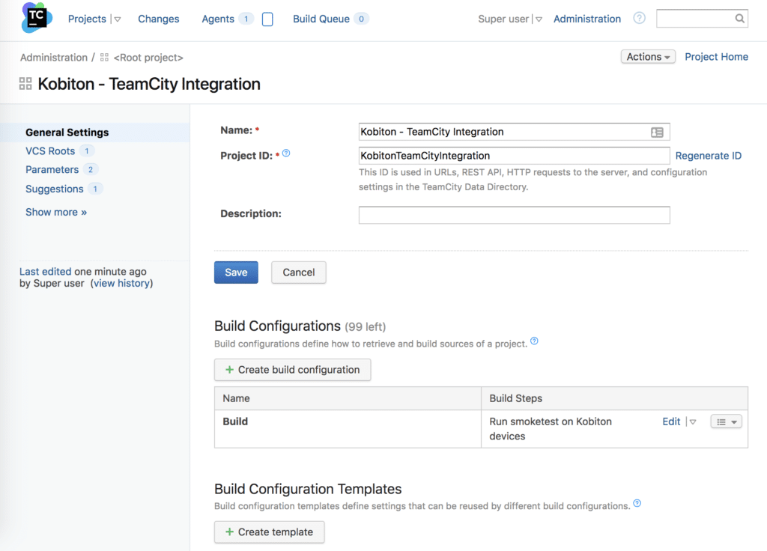
Task: Click Super user account name
Action: 503,19
